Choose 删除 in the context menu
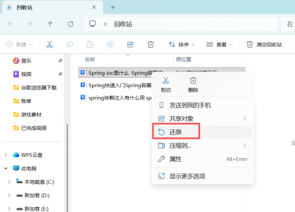This screenshot has height=212, width=295. click(x=193, y=85)
